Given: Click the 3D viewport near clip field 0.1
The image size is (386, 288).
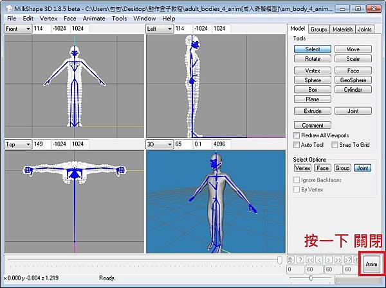Looking at the screenshot, I should click(x=203, y=144).
